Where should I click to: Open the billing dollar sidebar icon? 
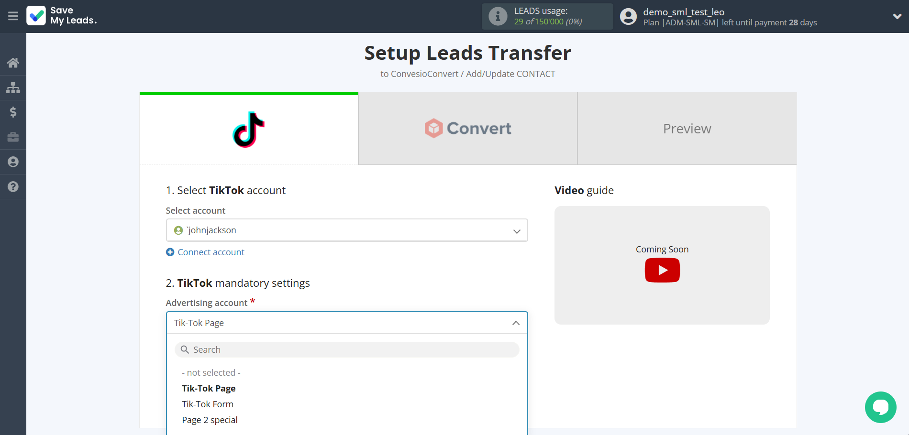[13, 112]
